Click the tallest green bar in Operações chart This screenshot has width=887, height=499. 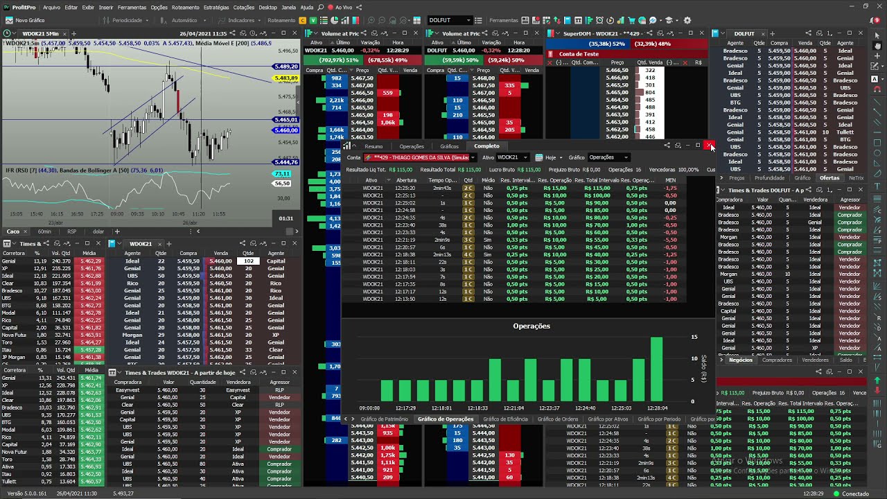click(x=657, y=369)
